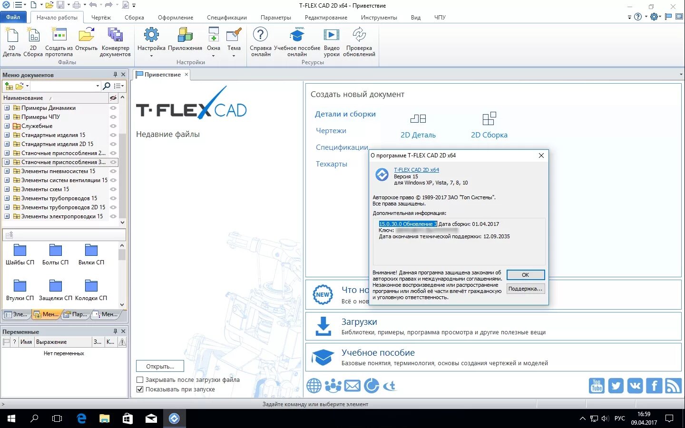Click search magnifier in Меню документов
This screenshot has height=428, width=685.
tap(107, 86)
